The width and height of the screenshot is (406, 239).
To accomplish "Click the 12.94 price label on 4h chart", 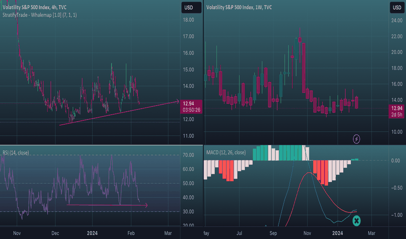I will 189,103.
